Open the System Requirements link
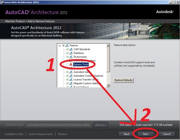The image size is (180, 140). (x=40, y=134)
